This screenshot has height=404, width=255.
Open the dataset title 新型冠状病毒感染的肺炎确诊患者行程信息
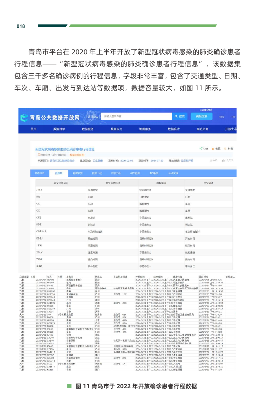(65, 149)
